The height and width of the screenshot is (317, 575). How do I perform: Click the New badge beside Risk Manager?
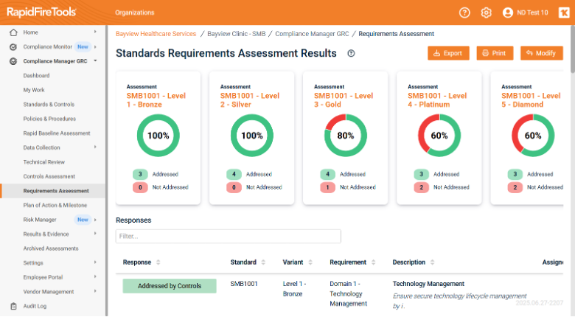(x=83, y=220)
